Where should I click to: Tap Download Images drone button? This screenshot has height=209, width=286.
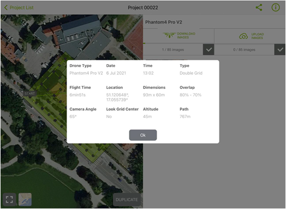[179, 36]
